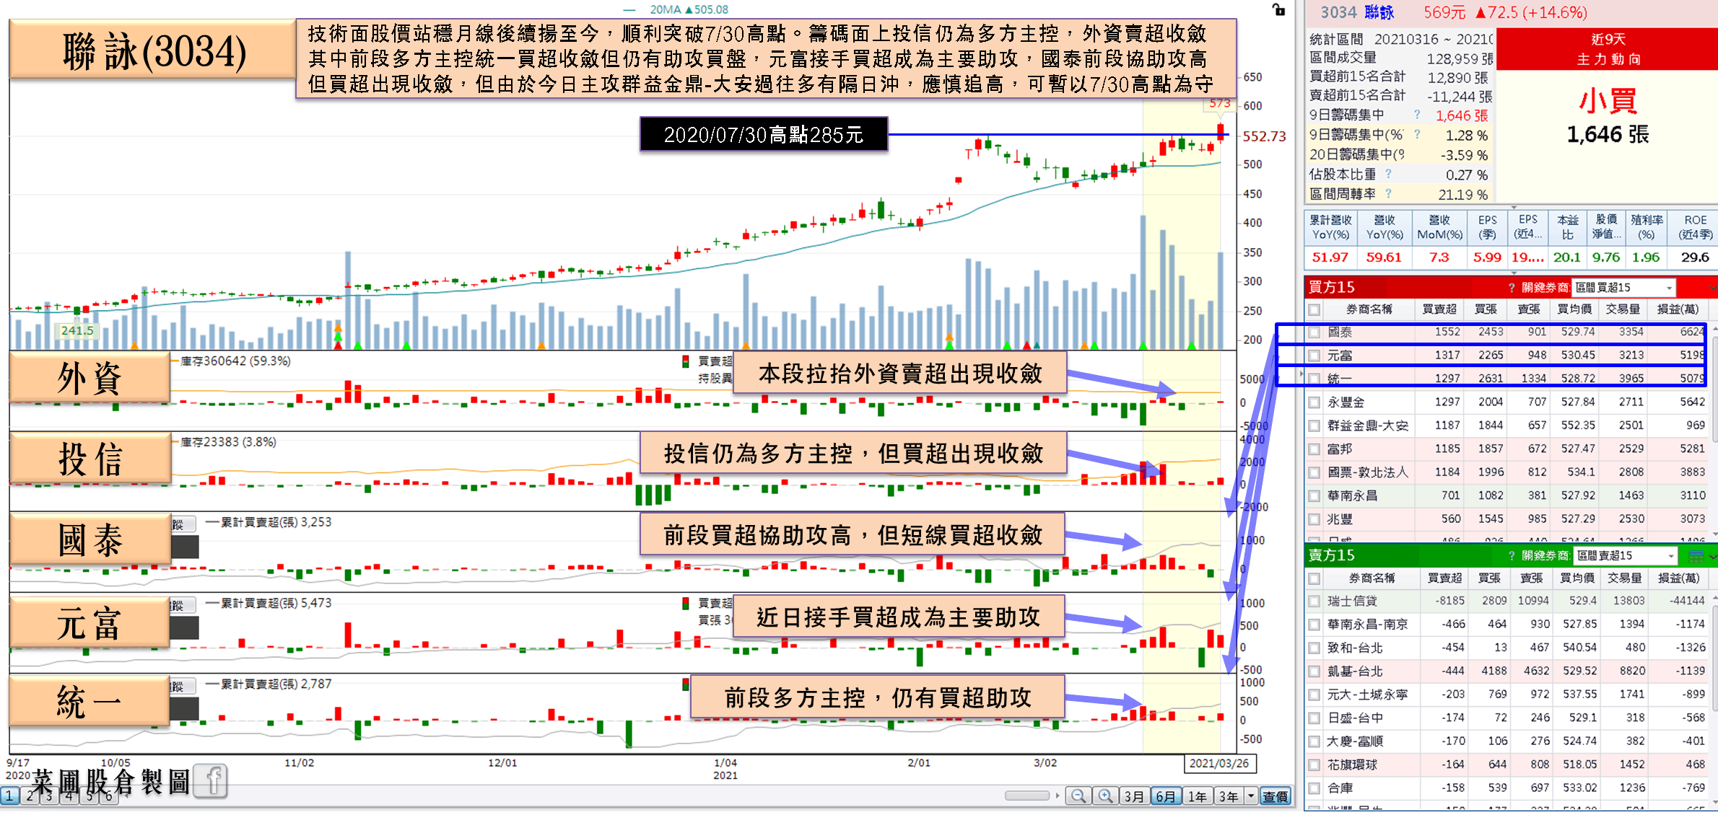
Task: Tick the checkbox for 群益金鼎-大安
Action: pos(1314,426)
